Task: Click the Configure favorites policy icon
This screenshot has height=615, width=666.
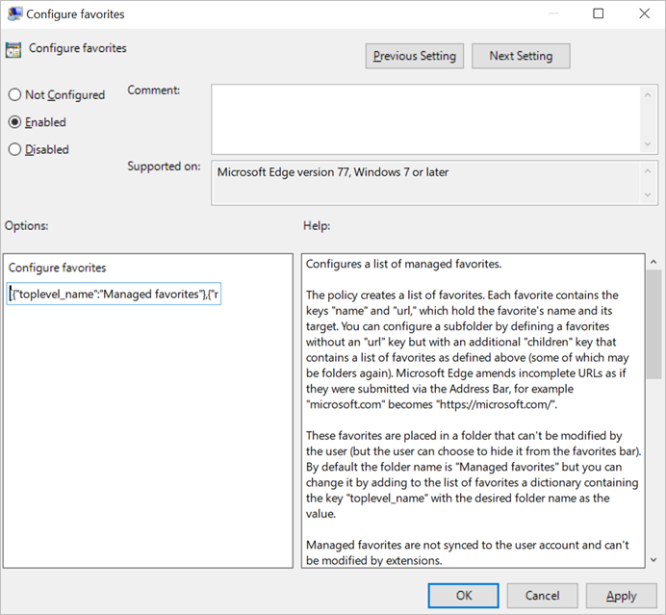Action: pos(13,50)
